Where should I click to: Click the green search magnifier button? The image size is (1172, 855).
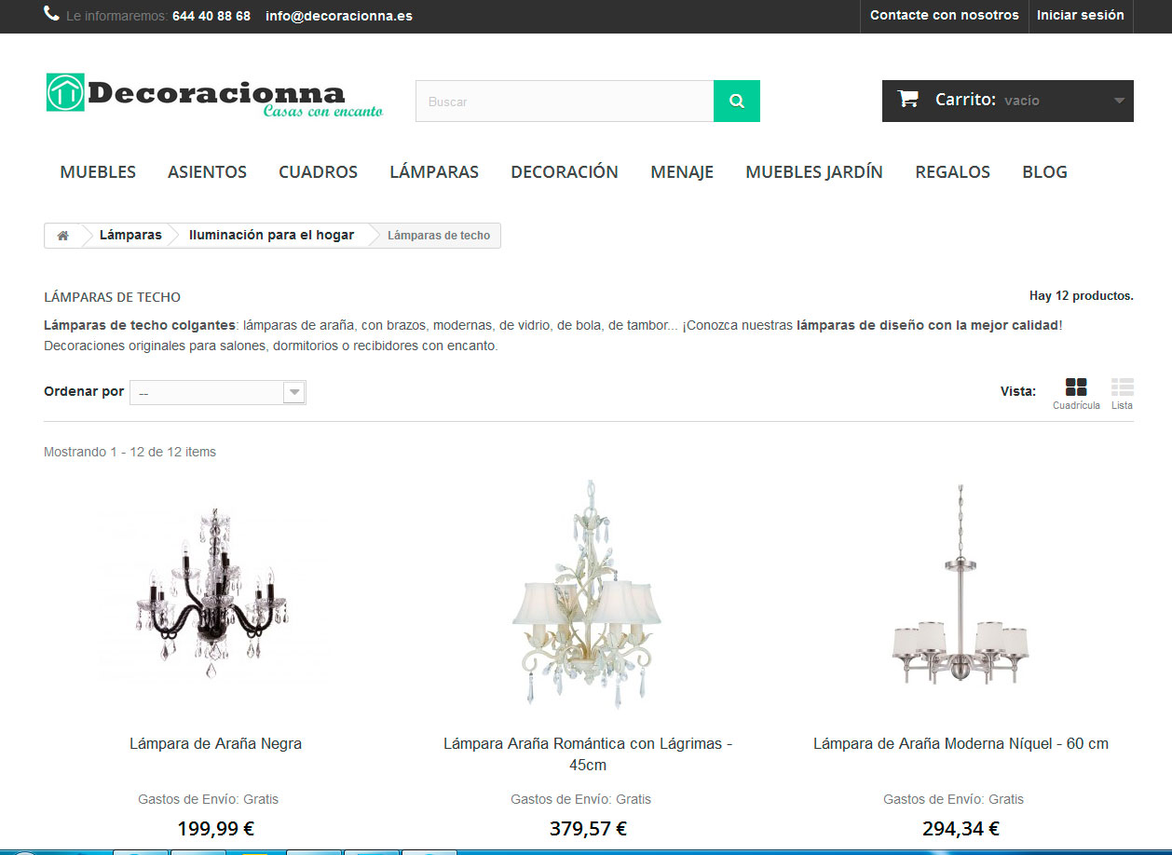pos(737,102)
